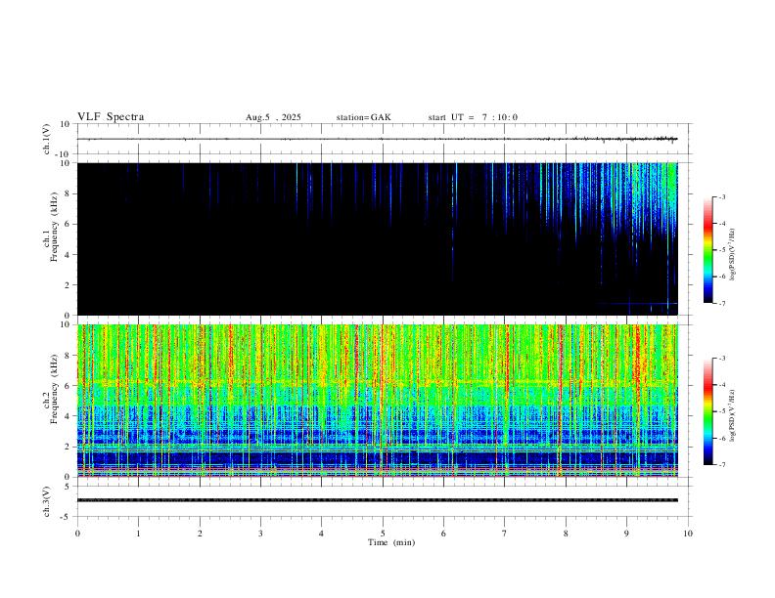Select the "Aug.5 , 2025" date text

coord(273,117)
